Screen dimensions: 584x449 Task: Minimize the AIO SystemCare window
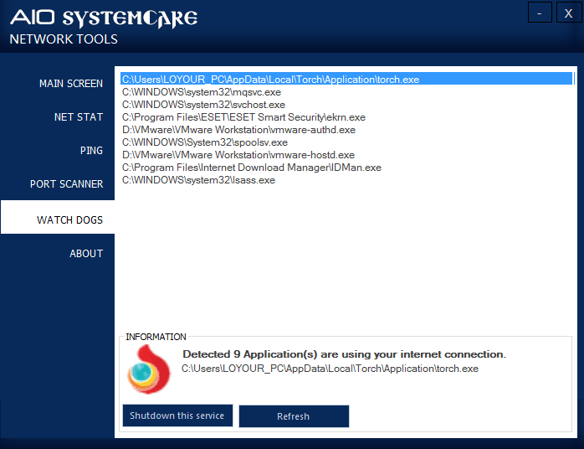tap(540, 13)
